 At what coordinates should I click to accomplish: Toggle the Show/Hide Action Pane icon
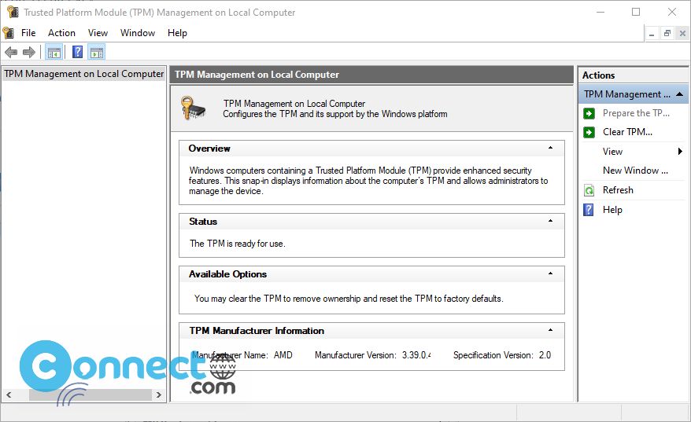click(x=97, y=53)
